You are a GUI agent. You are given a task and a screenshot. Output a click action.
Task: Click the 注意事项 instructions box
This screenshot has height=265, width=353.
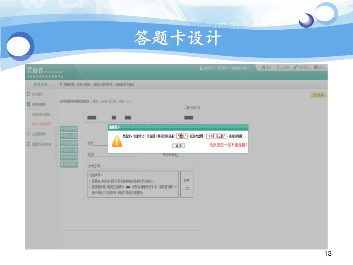[x=133, y=184]
